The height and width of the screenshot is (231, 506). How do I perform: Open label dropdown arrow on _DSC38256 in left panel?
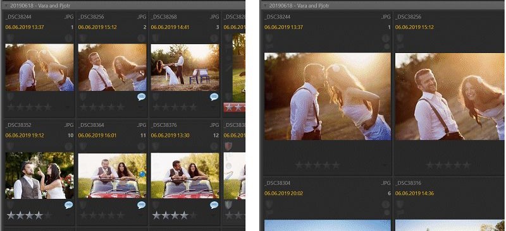[140, 107]
